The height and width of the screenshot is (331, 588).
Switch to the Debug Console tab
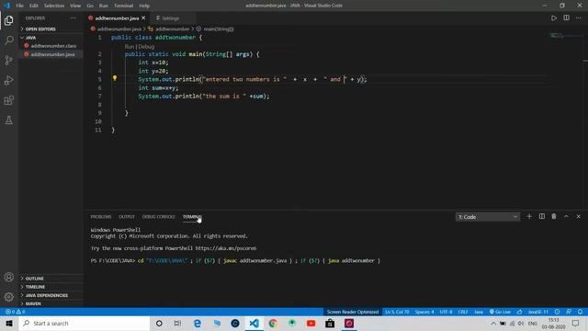click(159, 217)
